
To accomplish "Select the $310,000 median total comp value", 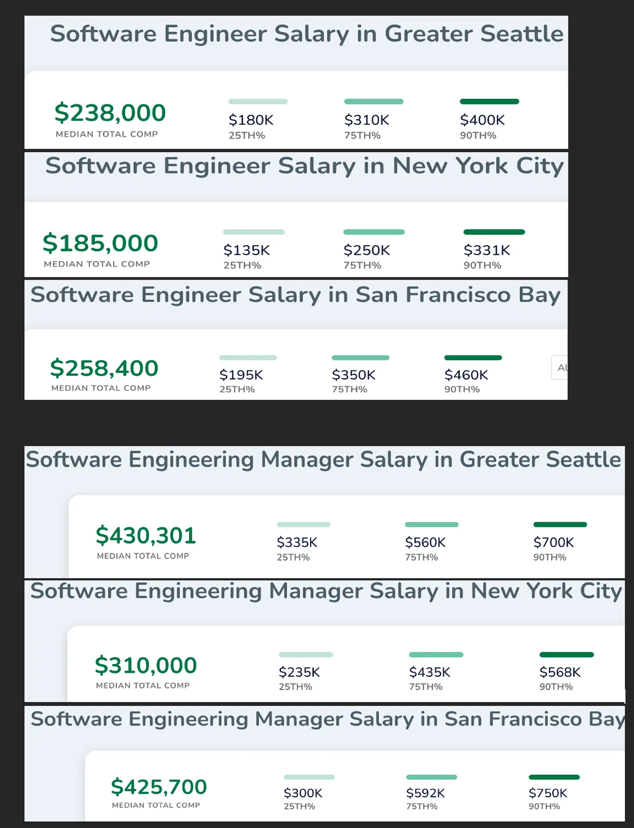I will pos(146,666).
